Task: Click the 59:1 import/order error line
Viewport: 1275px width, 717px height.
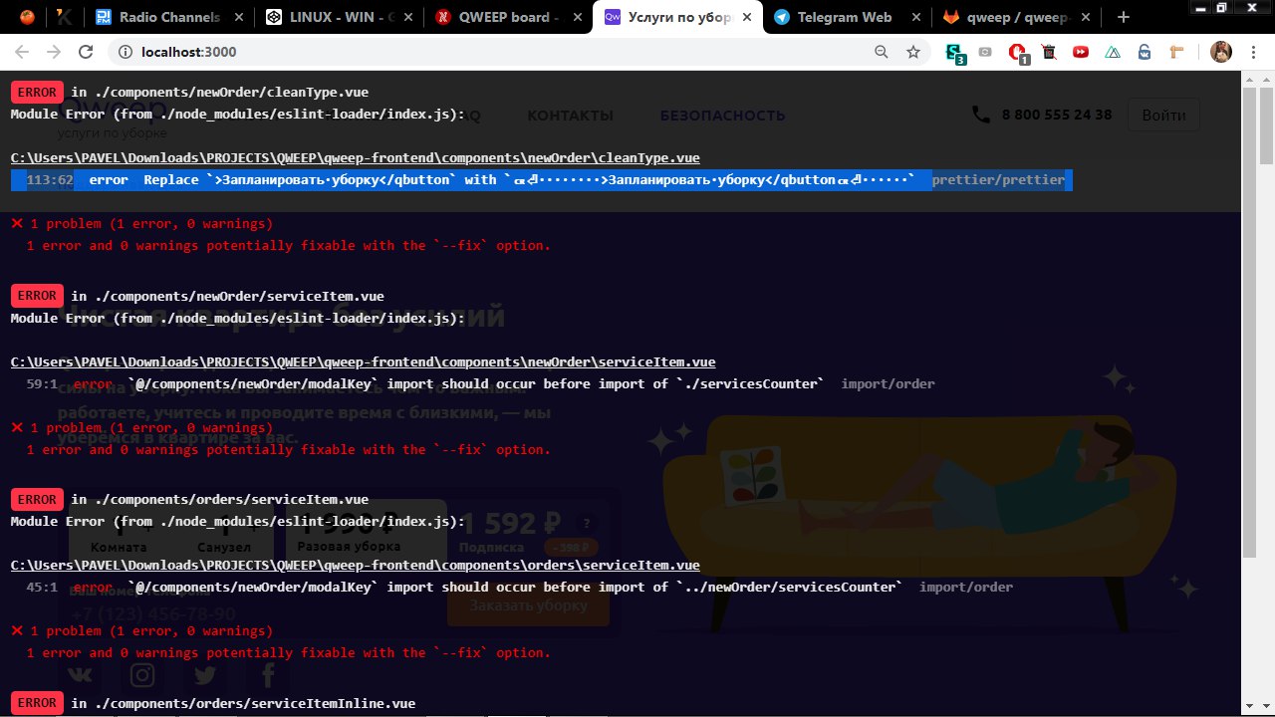Action: pos(480,384)
